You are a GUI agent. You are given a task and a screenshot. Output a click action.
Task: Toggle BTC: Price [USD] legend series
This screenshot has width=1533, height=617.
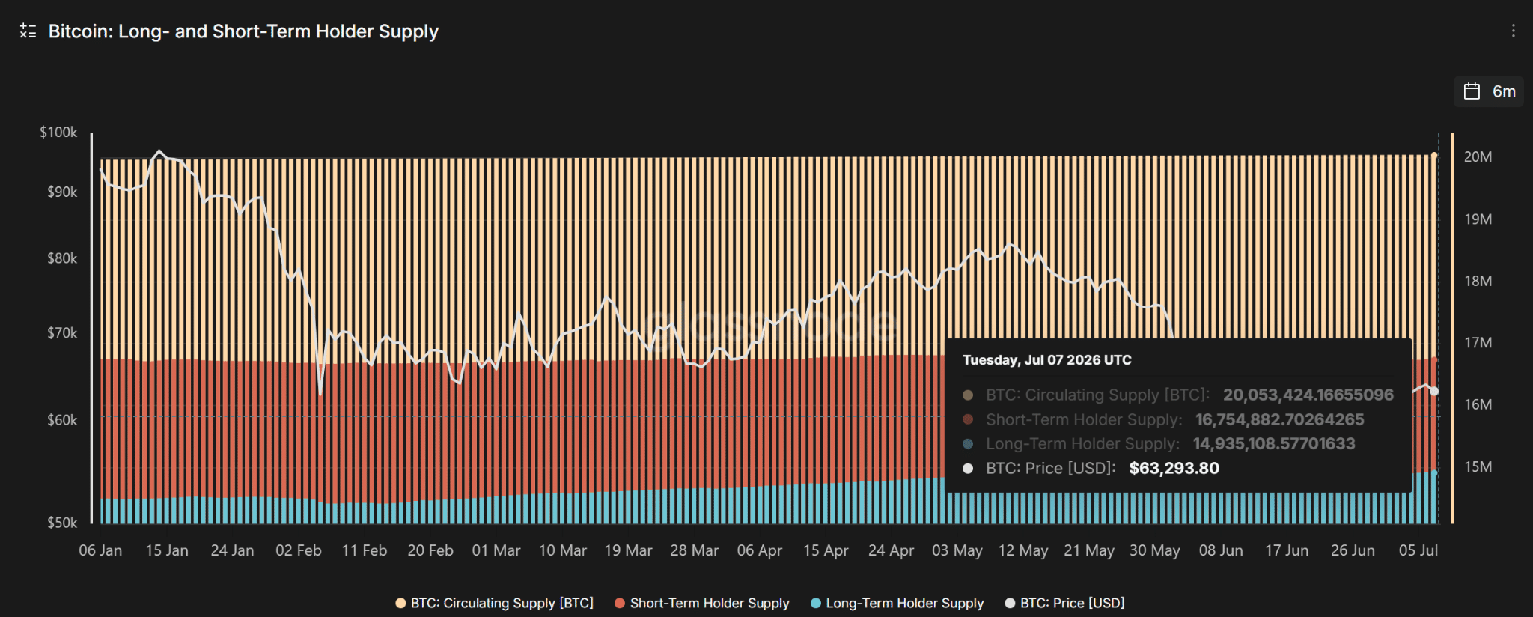click(1064, 603)
